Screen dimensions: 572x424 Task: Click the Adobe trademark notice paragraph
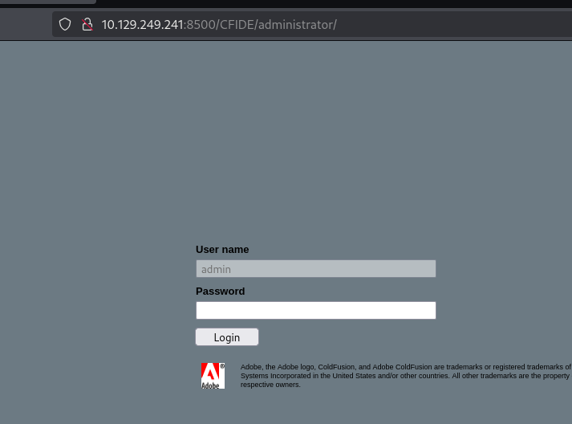tap(406, 376)
